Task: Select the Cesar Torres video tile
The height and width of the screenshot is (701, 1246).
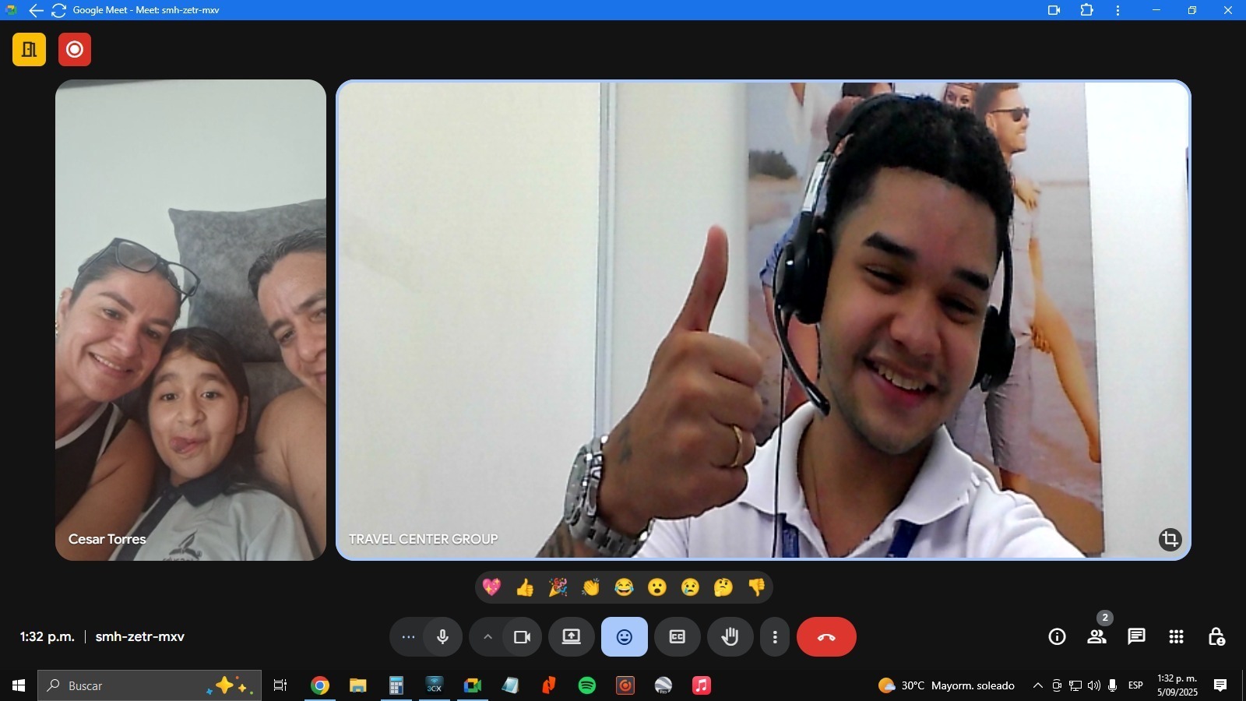Action: coord(191,319)
